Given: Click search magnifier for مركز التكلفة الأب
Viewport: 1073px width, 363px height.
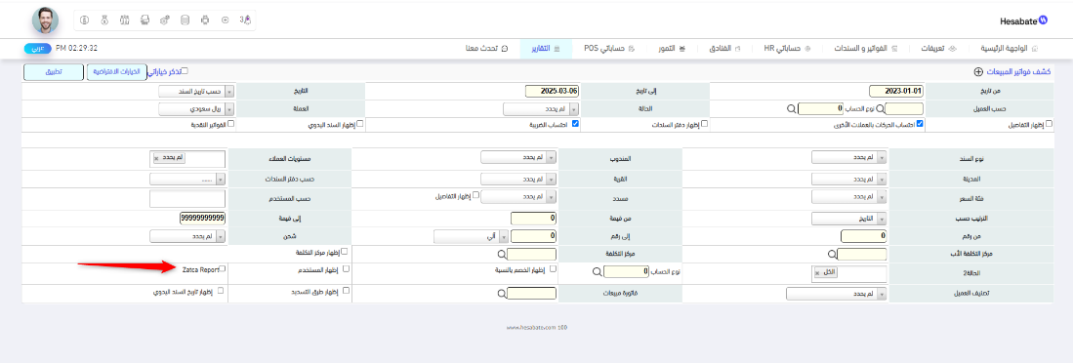Looking at the screenshot, I should click(832, 254).
